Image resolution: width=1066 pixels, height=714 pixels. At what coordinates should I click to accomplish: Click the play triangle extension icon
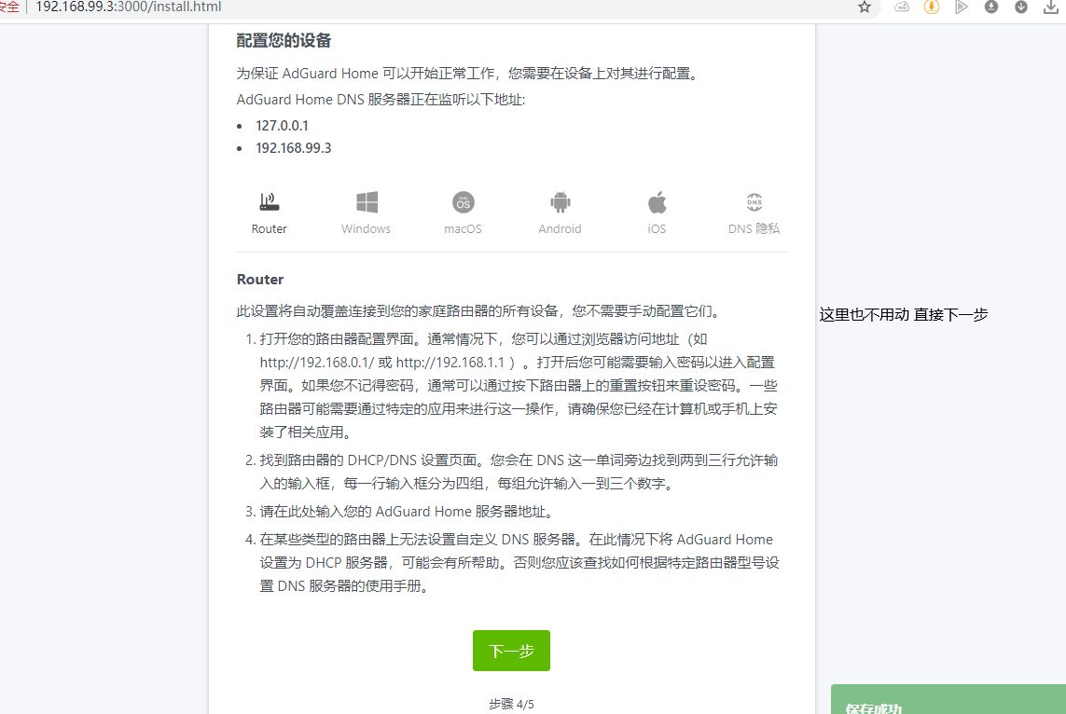click(961, 7)
